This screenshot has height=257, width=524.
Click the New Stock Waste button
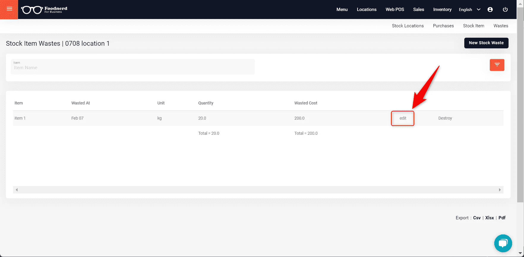coord(486,43)
